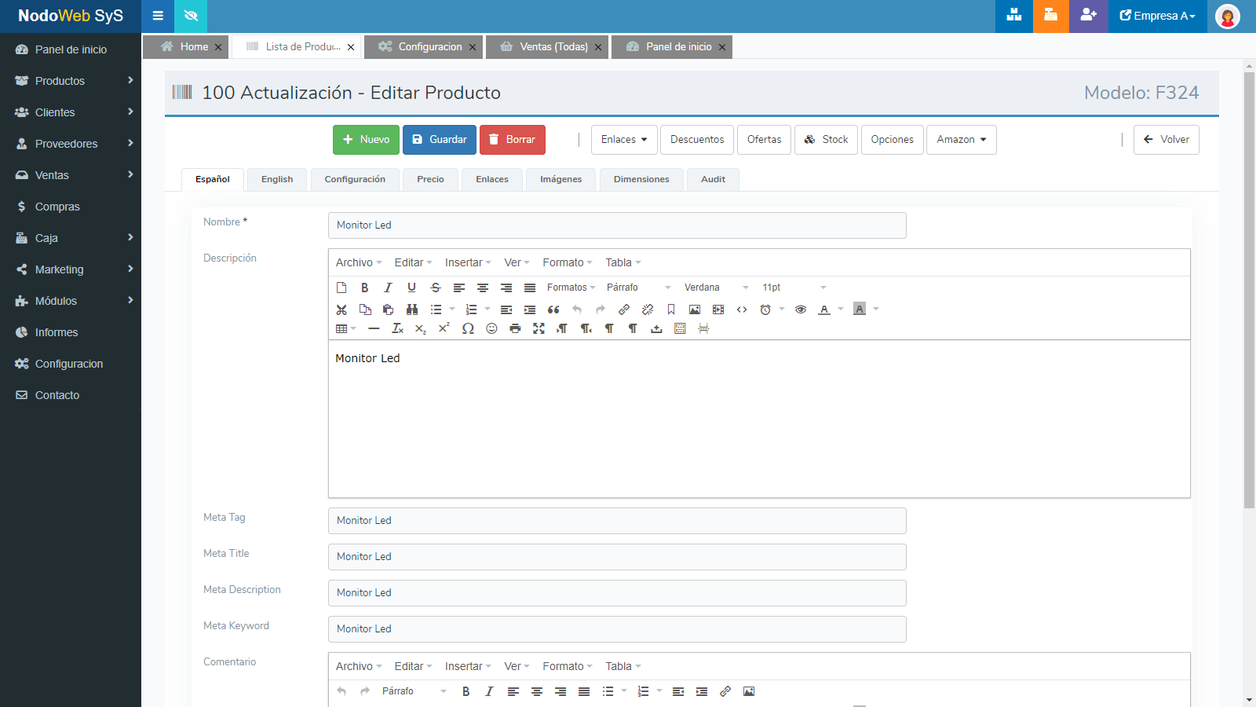Toggle the sidebar with the hamburger button
Image resolution: width=1256 pixels, height=707 pixels.
(158, 16)
